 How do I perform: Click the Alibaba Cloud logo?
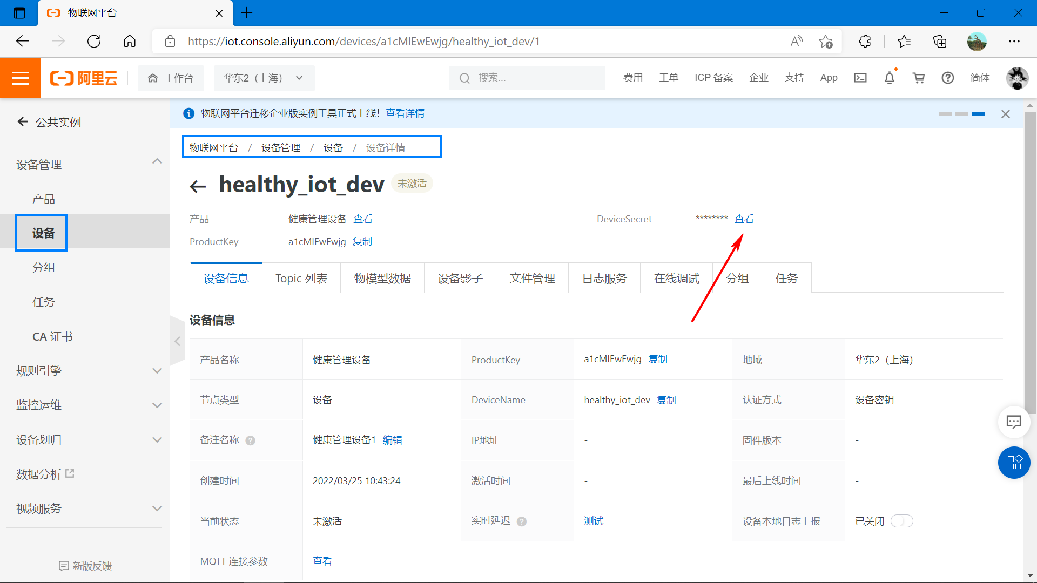[x=84, y=78]
